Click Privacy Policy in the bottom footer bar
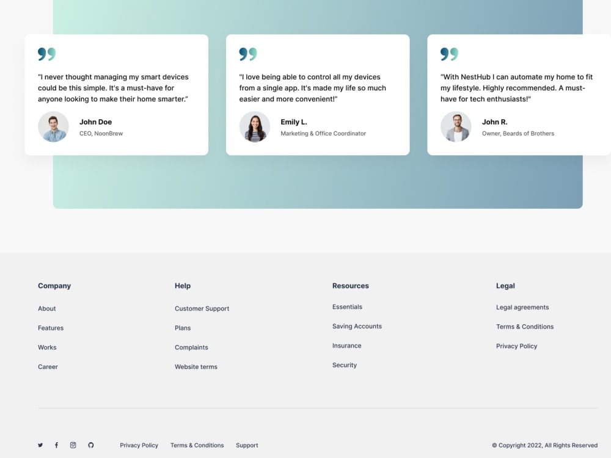The image size is (611, 458). [139, 445]
